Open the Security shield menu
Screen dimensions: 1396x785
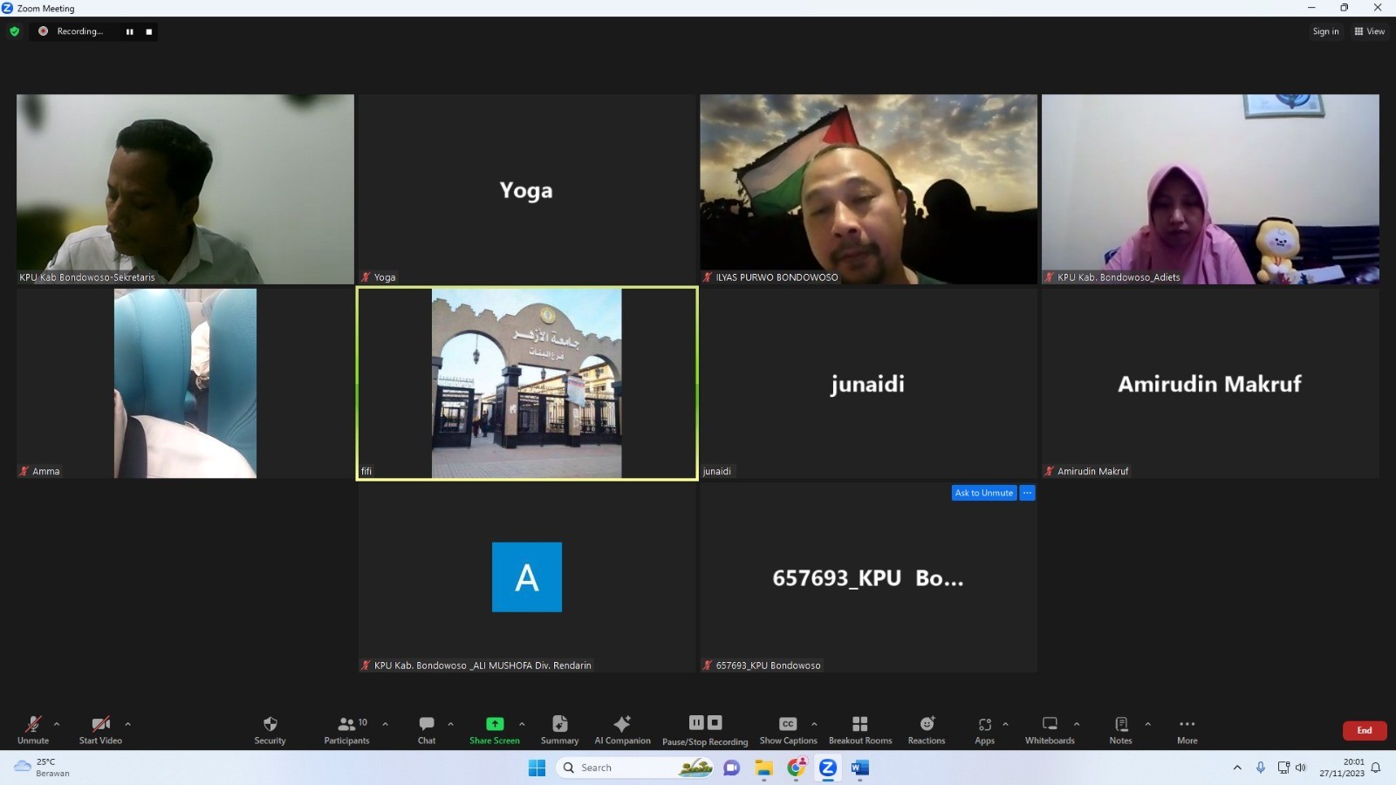(x=270, y=729)
